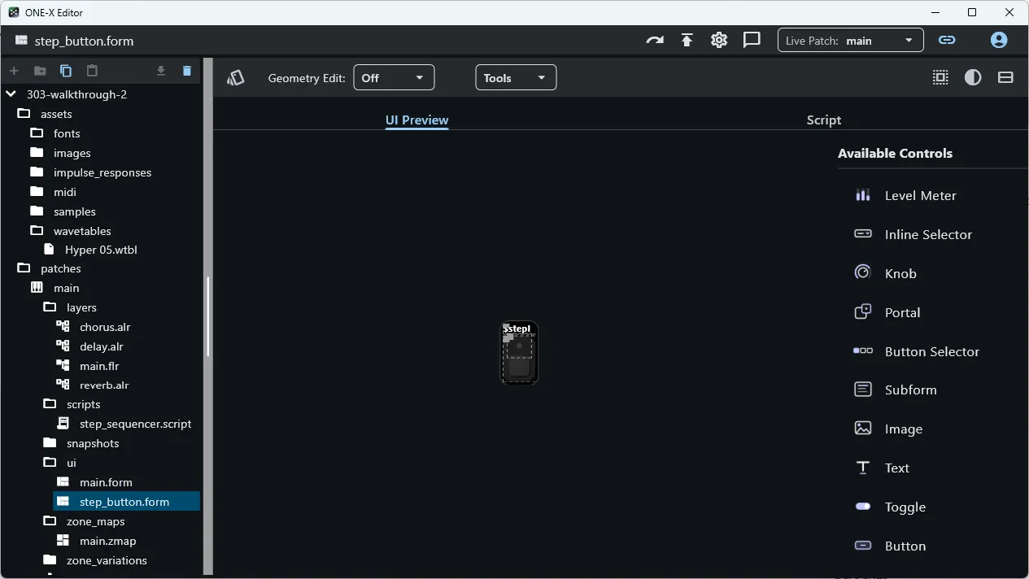Viewport: 1029px width, 579px height.
Task: Click the paste clipboard icon in sidebar toolbar
Action: coord(92,71)
